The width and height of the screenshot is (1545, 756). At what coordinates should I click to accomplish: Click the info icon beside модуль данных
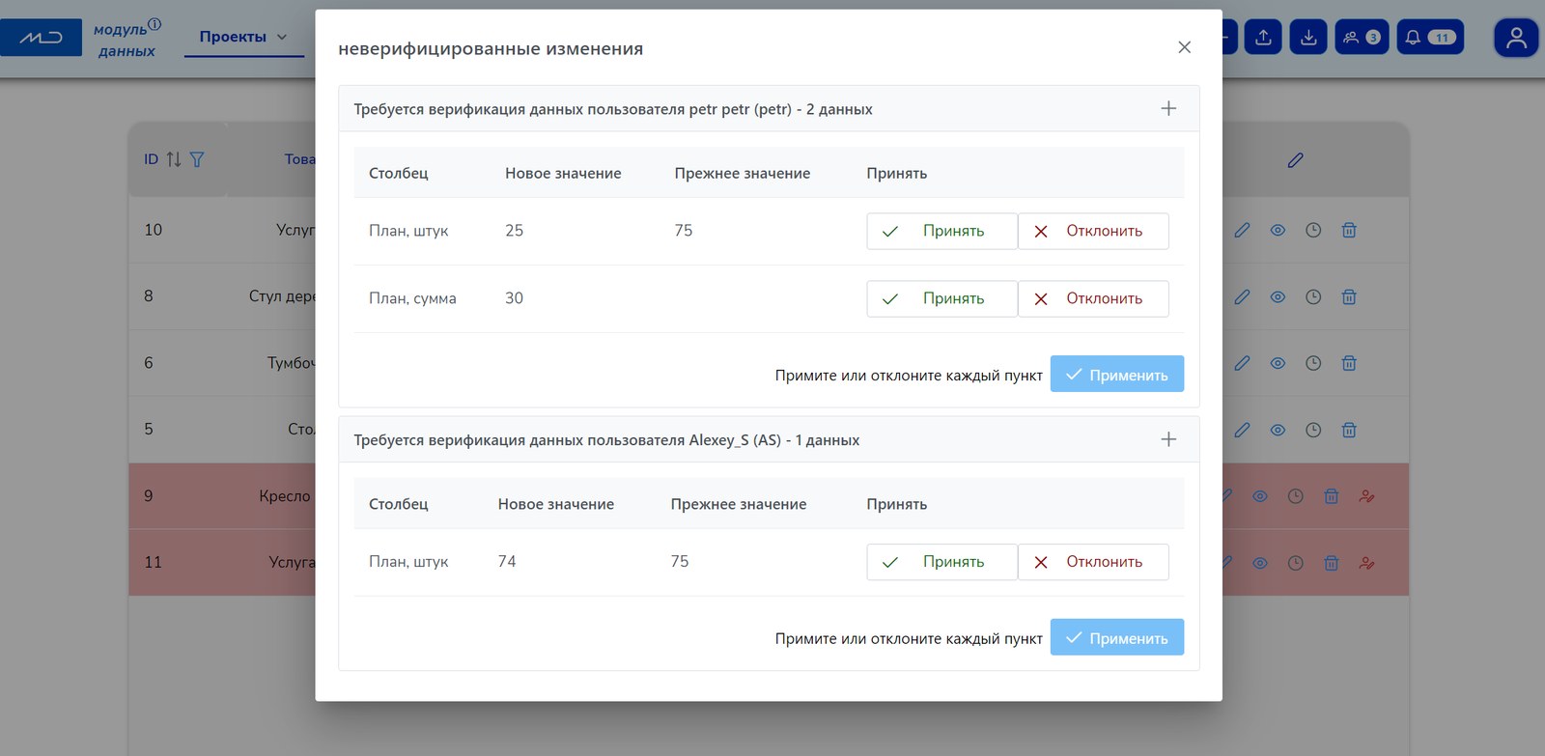[154, 24]
